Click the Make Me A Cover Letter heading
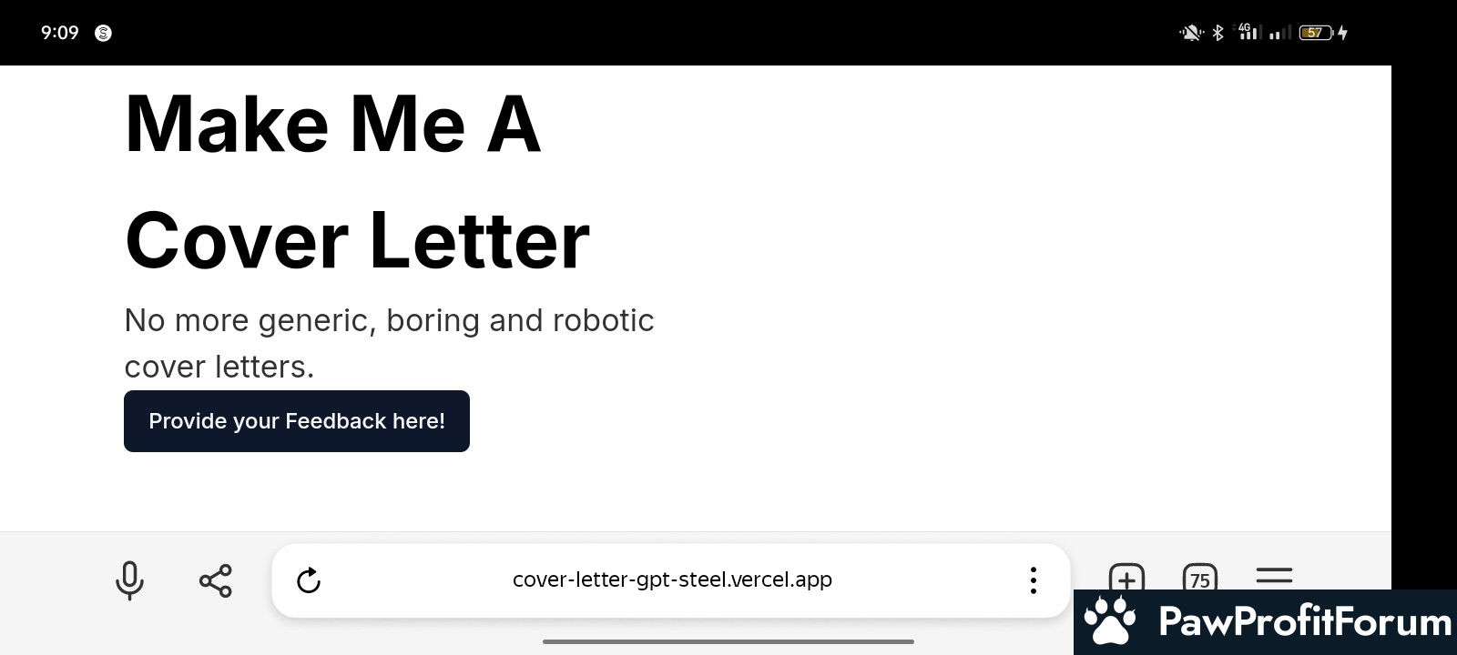This screenshot has height=655, width=1457. coord(357,182)
